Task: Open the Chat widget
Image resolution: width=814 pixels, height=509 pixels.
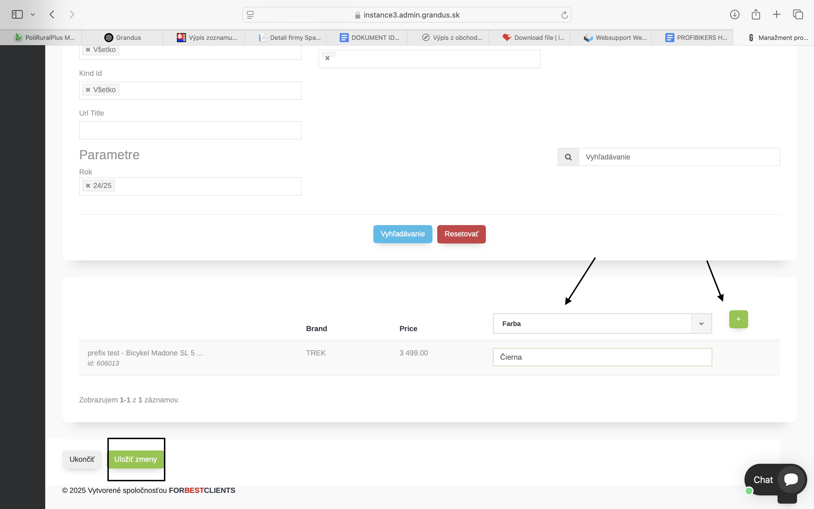Action: 775,479
